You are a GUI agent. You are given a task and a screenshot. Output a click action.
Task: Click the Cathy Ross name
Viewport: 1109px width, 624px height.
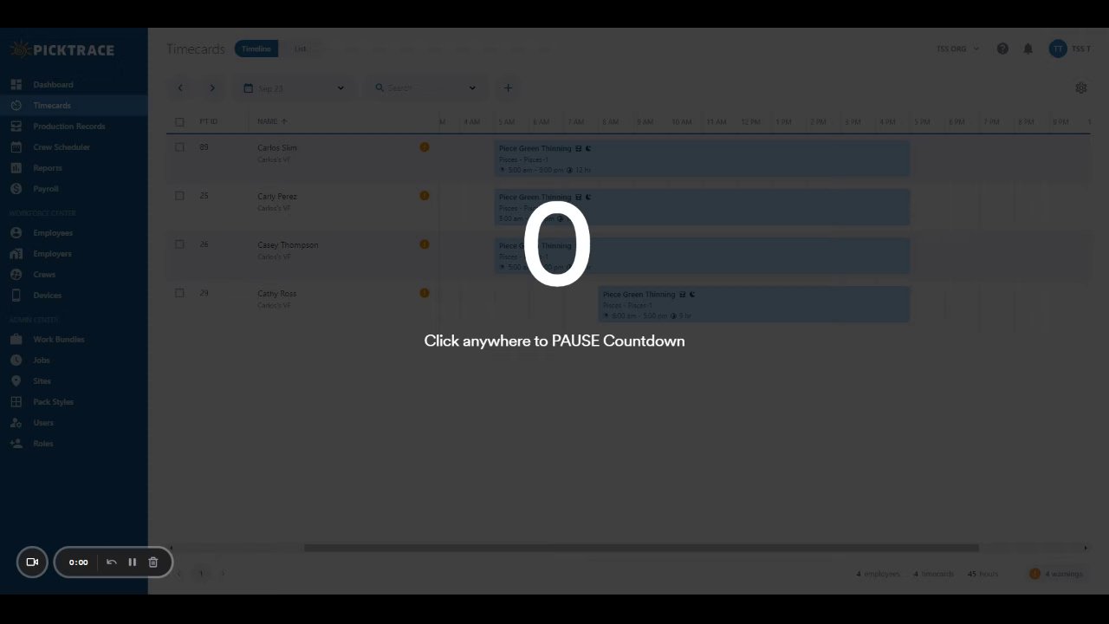(x=276, y=293)
